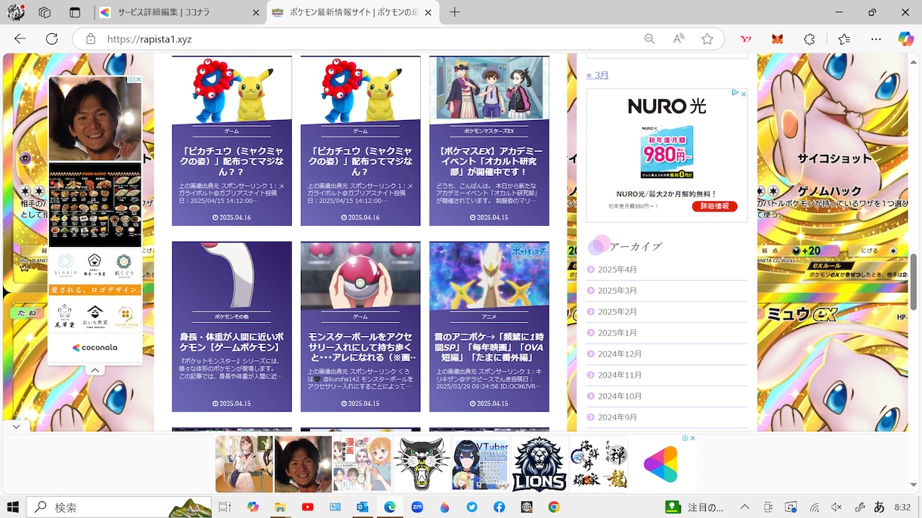Toggle the Japanese IME あ indicator
Screen dimensions: 922x518
[x=879, y=507]
